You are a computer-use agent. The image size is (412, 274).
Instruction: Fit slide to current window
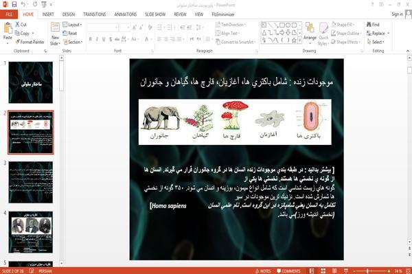click(408, 271)
